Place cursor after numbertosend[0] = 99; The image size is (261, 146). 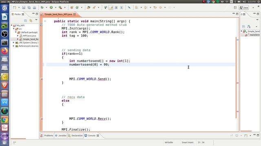[x=109, y=64]
